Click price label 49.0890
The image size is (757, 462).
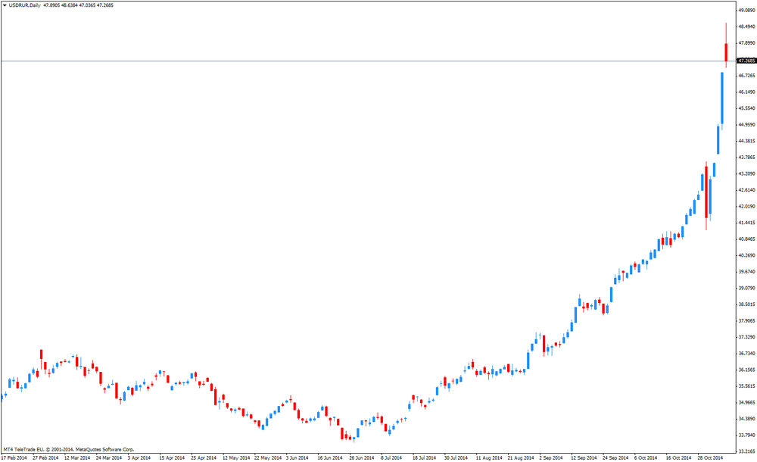click(746, 10)
